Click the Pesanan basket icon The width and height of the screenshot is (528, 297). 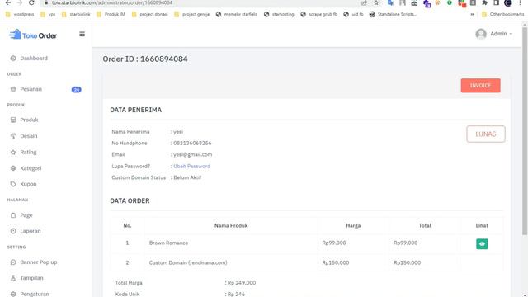click(x=13, y=89)
